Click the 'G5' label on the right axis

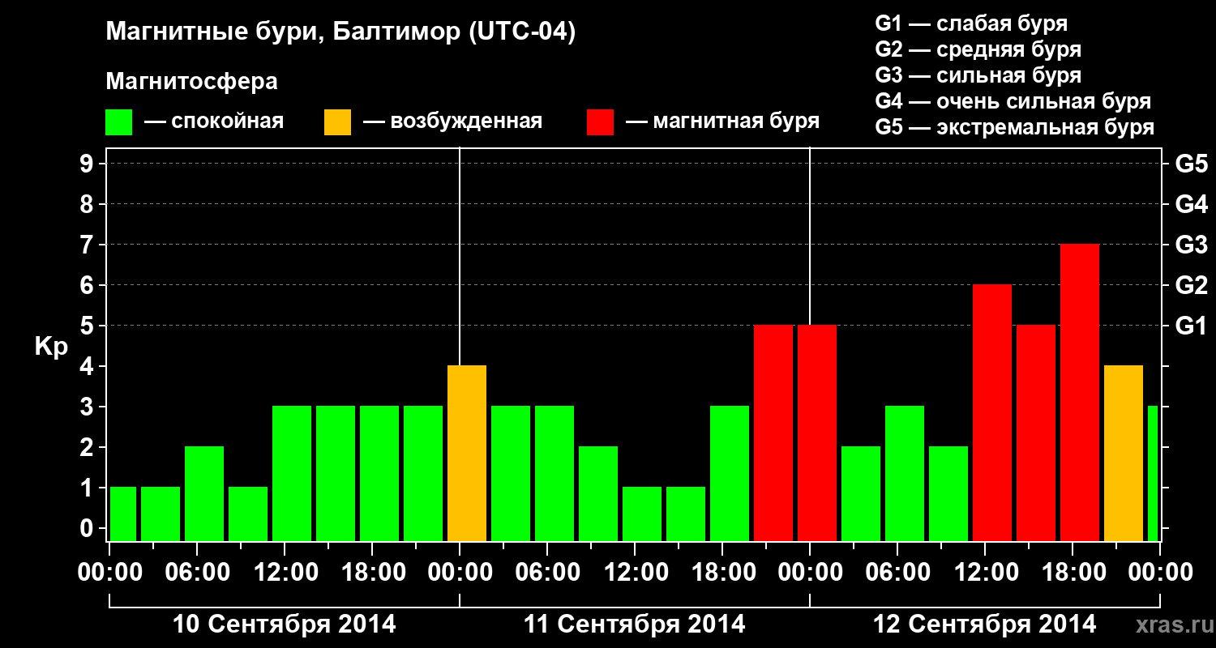coord(1191,164)
